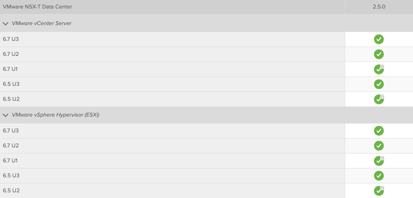Image resolution: width=413 pixels, height=198 pixels.
Task: Click the VMware NSX-T Data Center header
Action: tap(37, 7)
